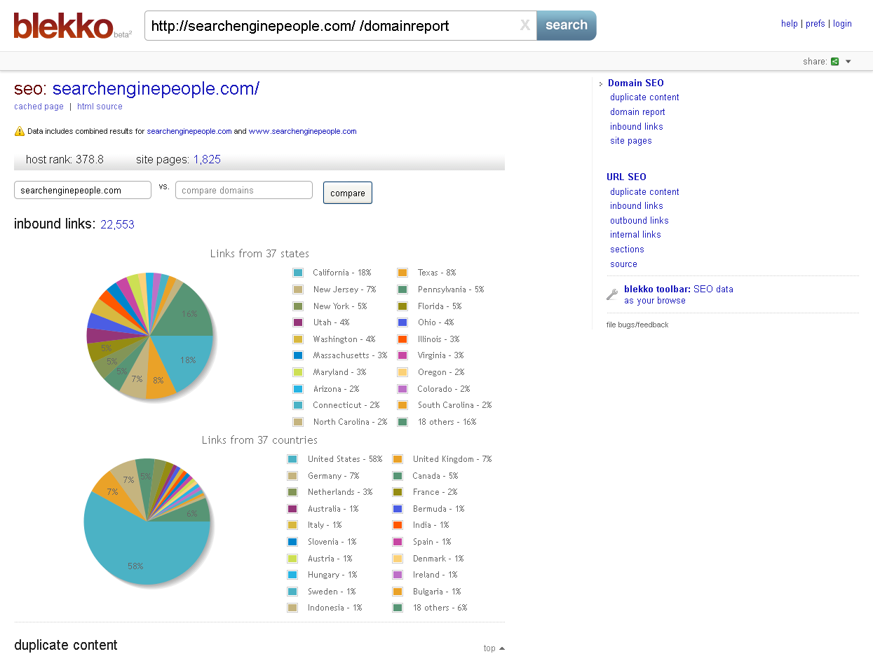Screen dimensions: 873x661
Task: Click the compare domains input field
Action: [x=243, y=190]
